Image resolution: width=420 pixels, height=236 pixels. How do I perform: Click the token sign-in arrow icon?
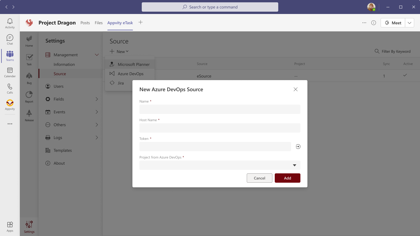(x=298, y=147)
